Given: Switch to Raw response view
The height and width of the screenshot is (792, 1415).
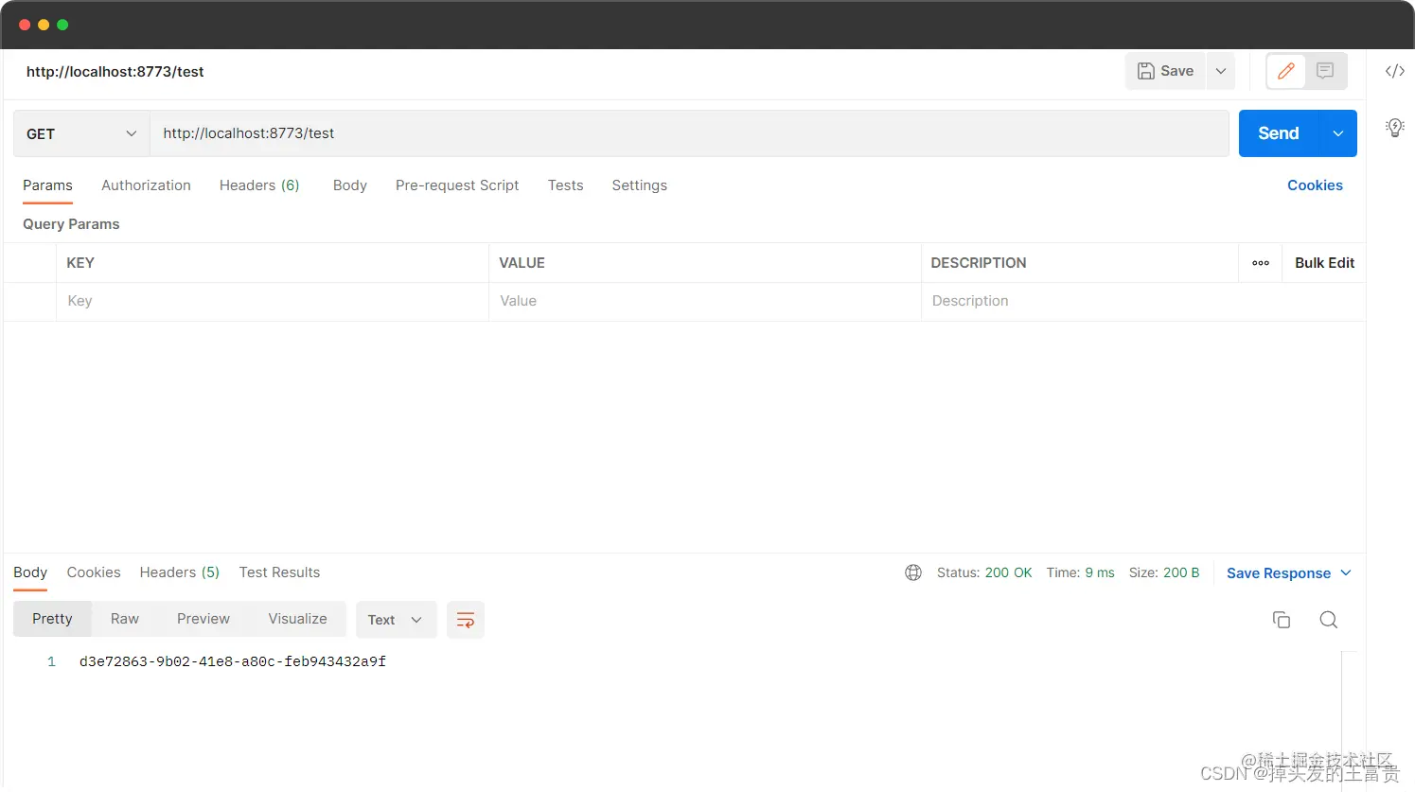Looking at the screenshot, I should [125, 619].
